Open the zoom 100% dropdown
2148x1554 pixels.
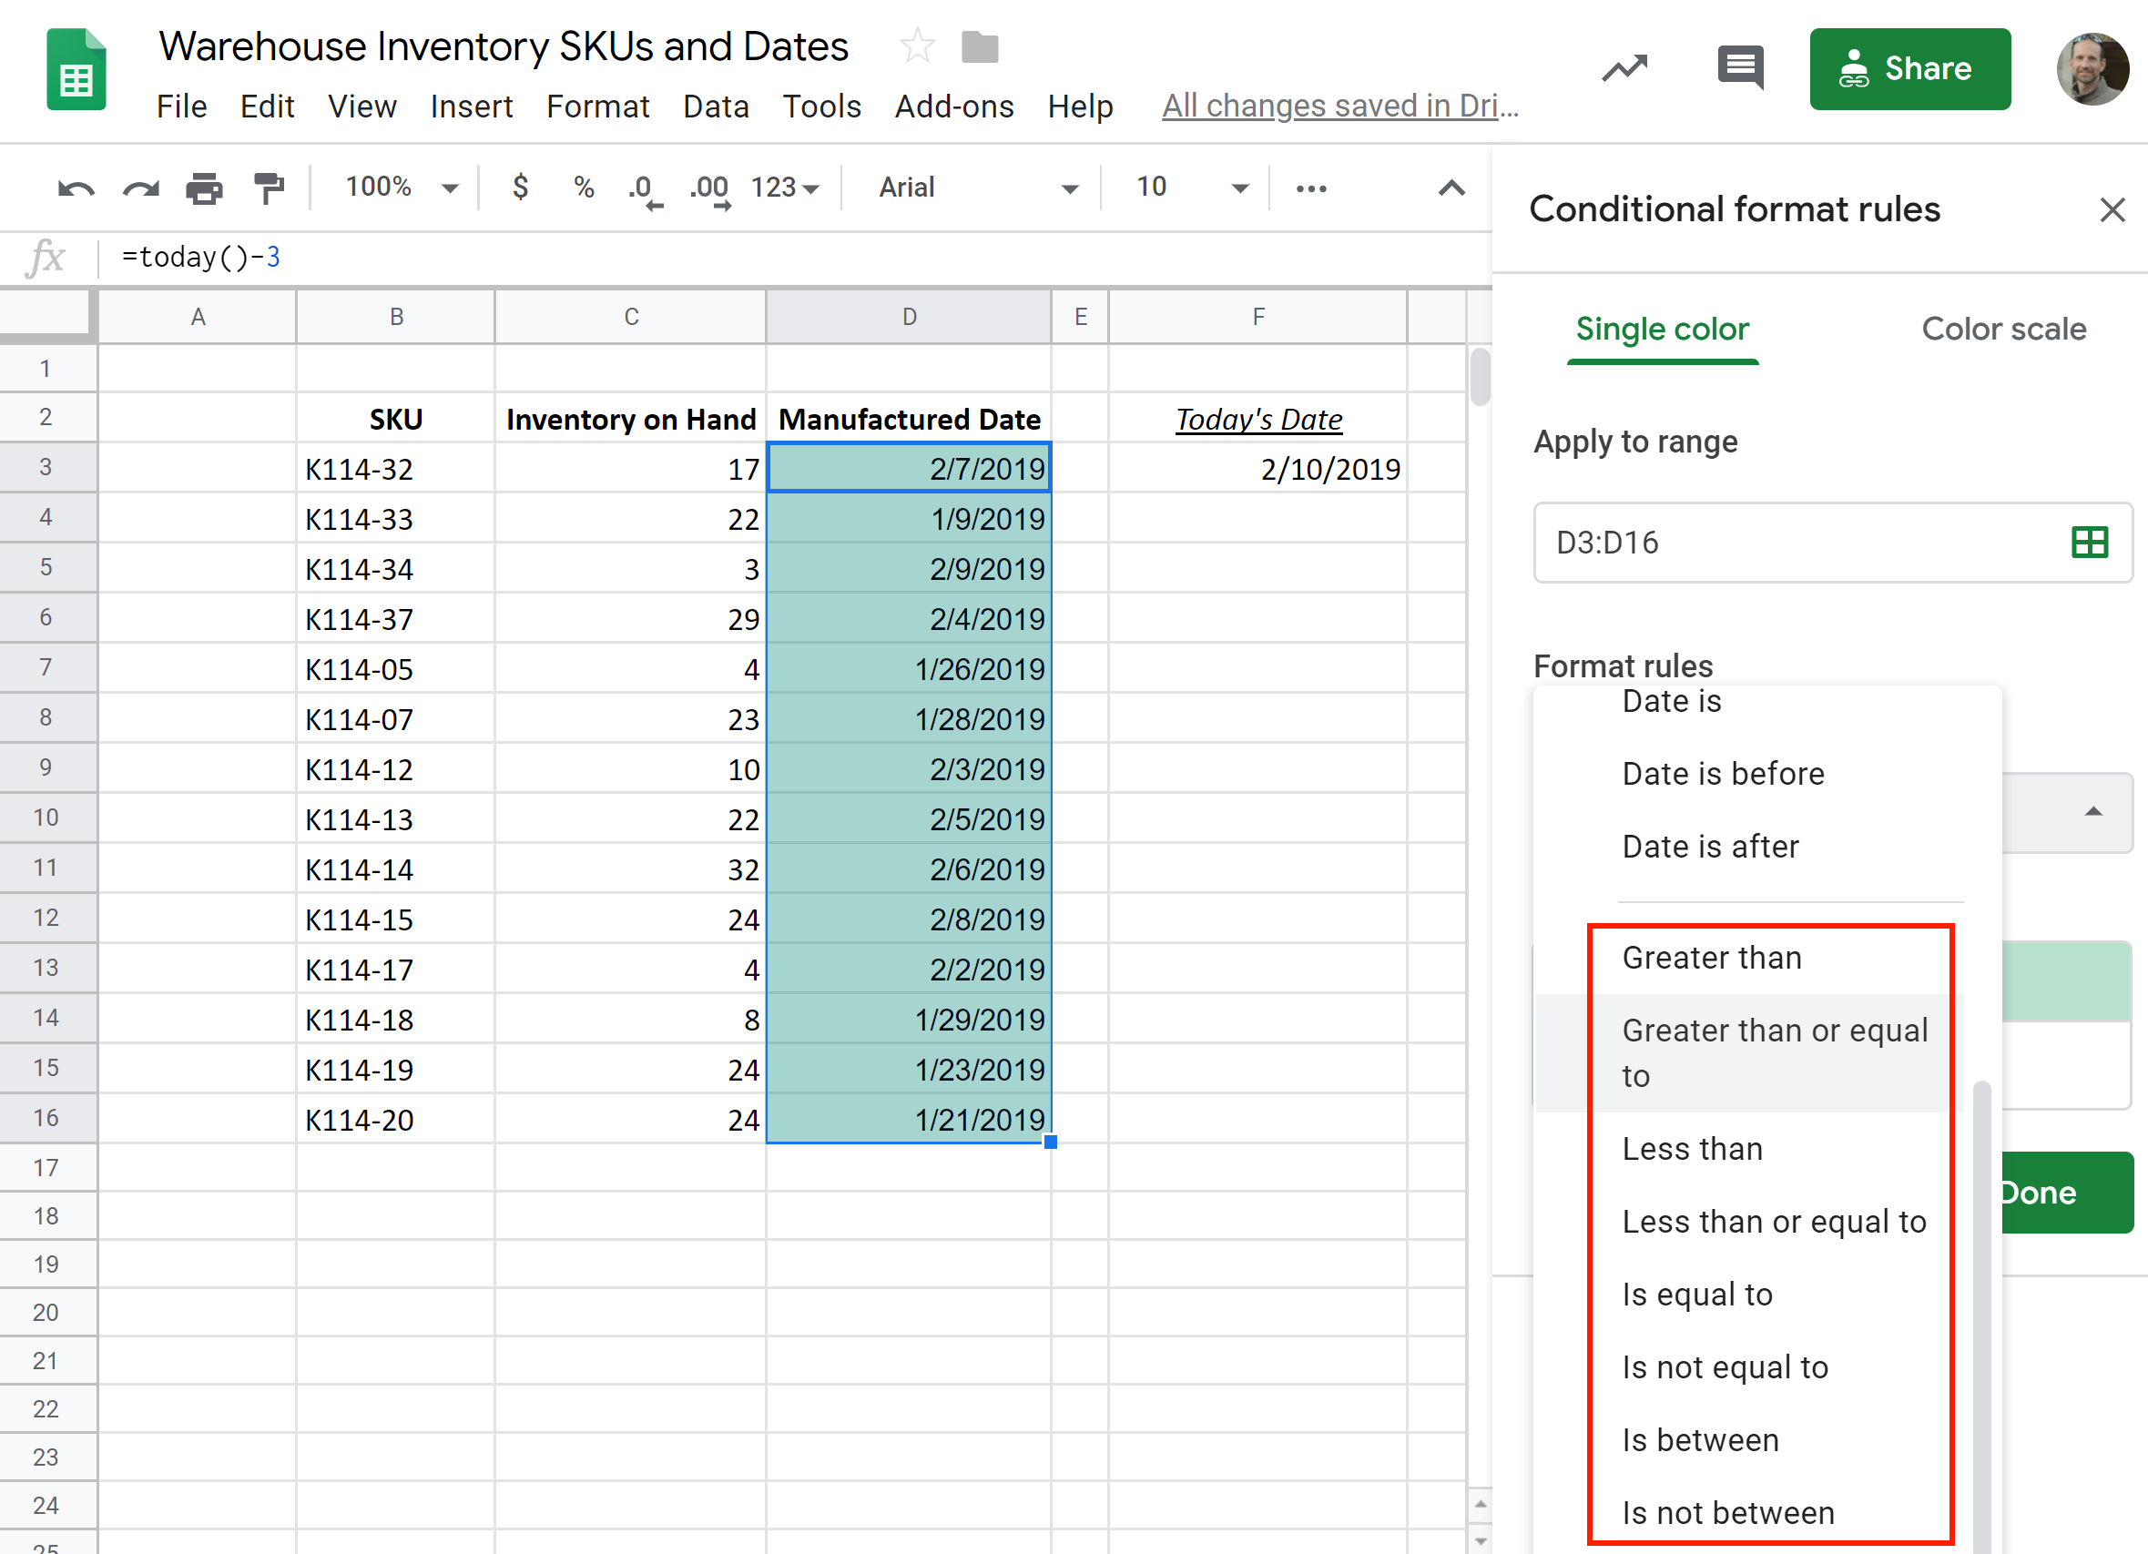point(402,187)
